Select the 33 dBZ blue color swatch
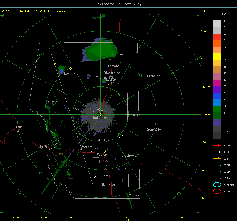237x221 pixels. tap(217, 96)
